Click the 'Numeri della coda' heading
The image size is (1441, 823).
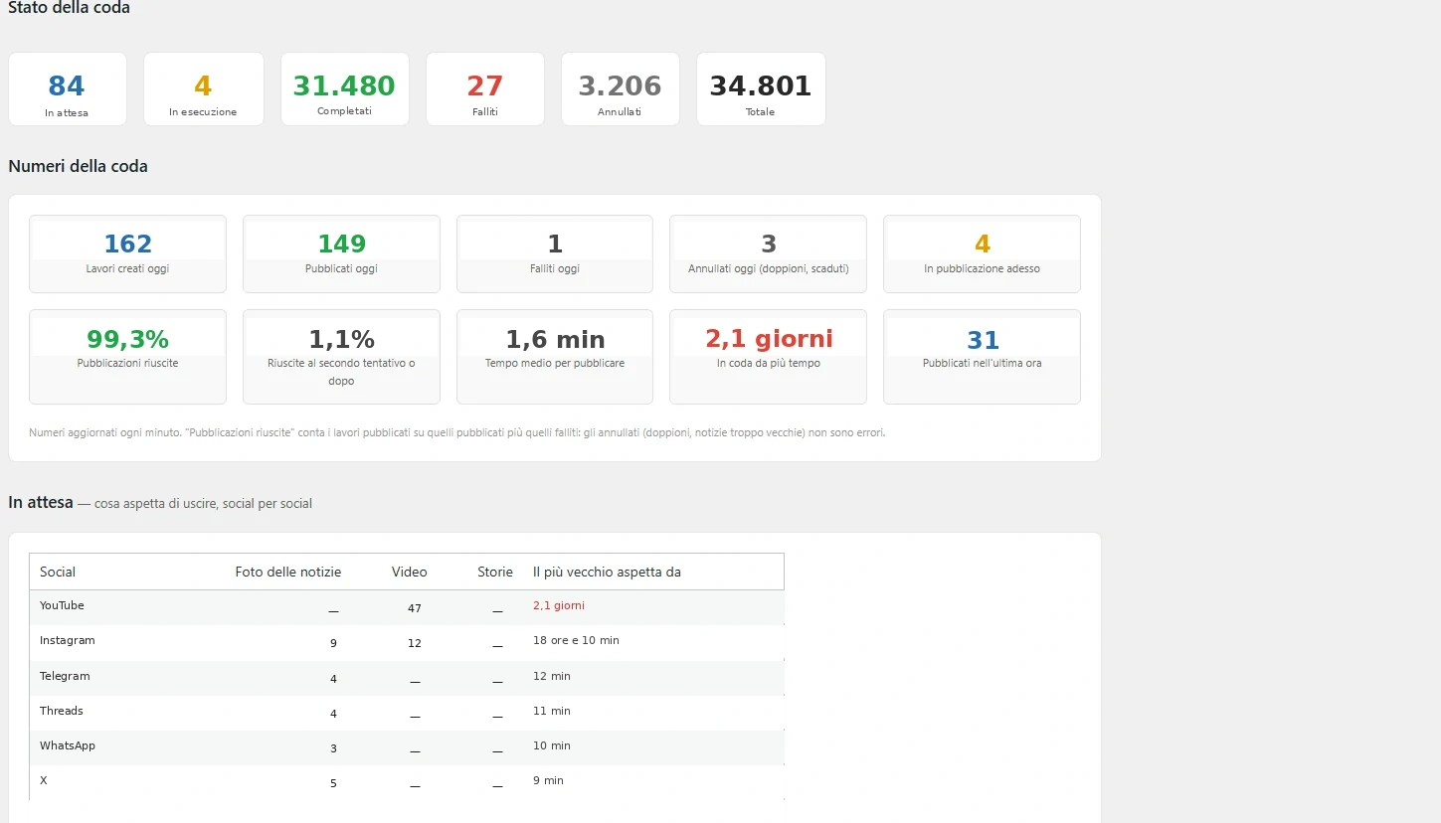(78, 166)
